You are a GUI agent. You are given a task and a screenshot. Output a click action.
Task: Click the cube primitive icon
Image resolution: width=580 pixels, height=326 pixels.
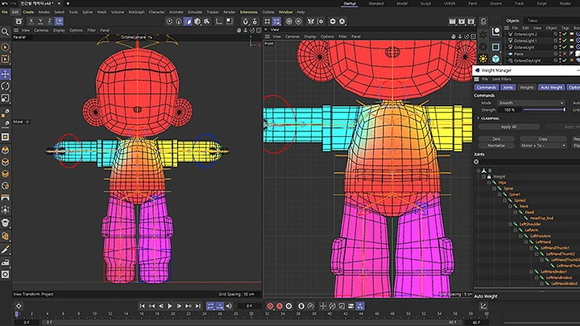pyautogui.click(x=495, y=59)
